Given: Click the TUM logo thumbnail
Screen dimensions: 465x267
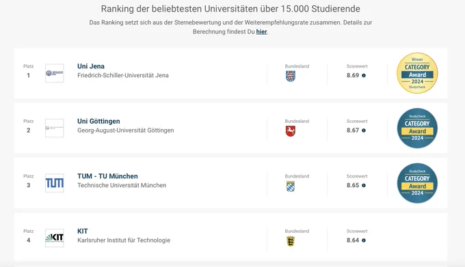Looking at the screenshot, I should (55, 183).
